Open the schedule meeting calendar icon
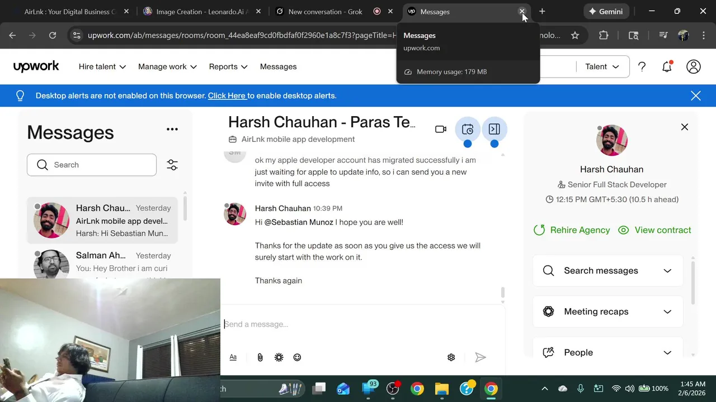This screenshot has height=402, width=716. tap(468, 130)
